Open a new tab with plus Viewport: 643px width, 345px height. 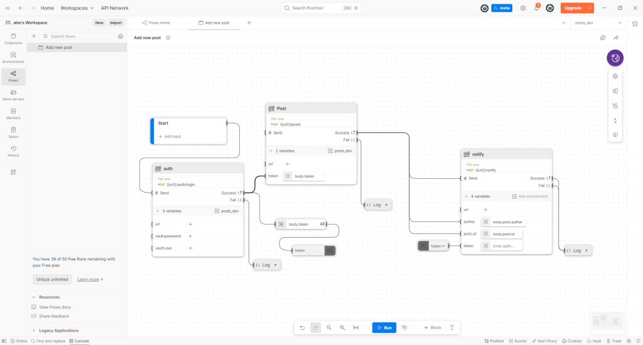[249, 23]
